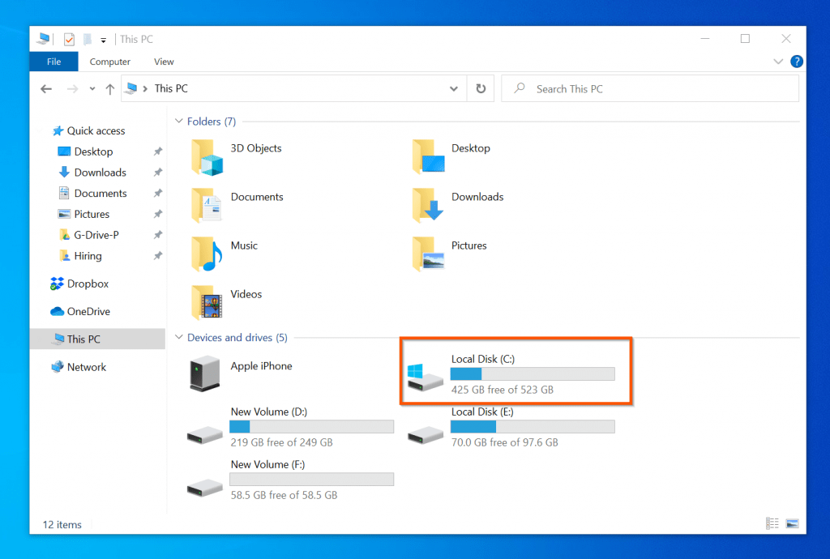Viewport: 830px width, 559px height.
Task: Select Desktop under Quick access
Action: (93, 151)
